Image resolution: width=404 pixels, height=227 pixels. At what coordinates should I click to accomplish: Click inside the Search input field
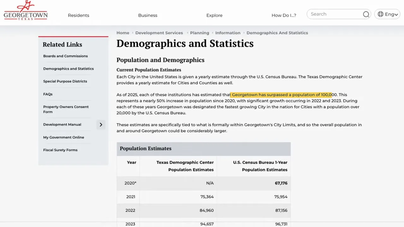(331, 14)
